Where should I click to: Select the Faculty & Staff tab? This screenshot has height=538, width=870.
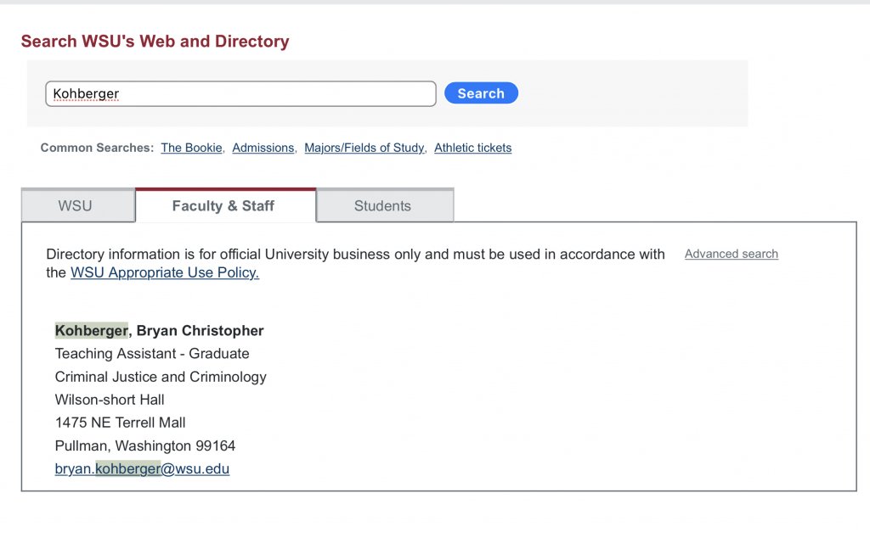(x=223, y=206)
